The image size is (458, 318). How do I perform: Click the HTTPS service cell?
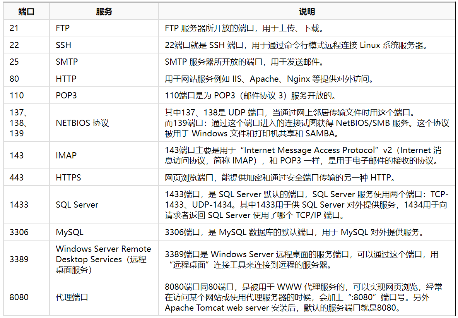[68, 177]
